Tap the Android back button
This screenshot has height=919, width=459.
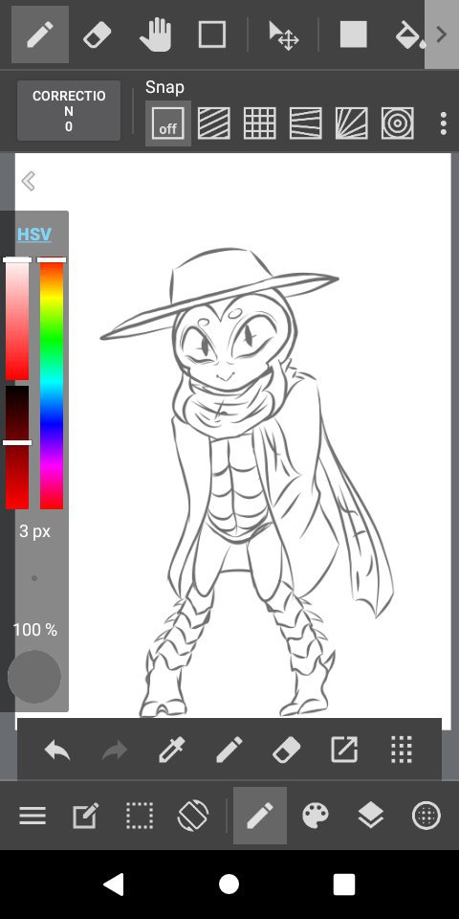[114, 884]
